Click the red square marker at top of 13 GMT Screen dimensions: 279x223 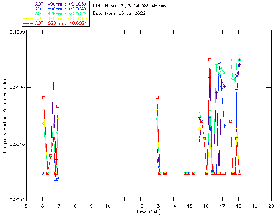click(x=157, y=97)
